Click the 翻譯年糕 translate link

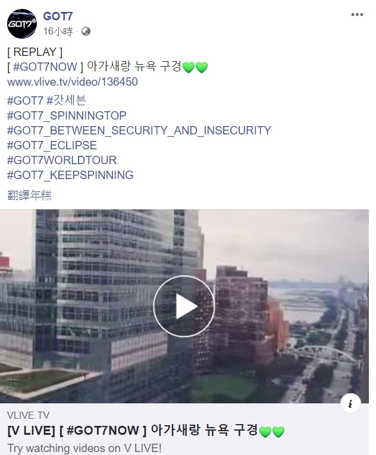[x=29, y=195]
